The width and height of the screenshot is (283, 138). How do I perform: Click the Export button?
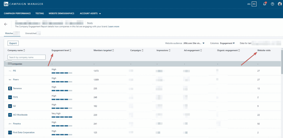(x=13, y=43)
